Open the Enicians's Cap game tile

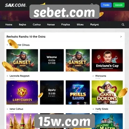107,60
